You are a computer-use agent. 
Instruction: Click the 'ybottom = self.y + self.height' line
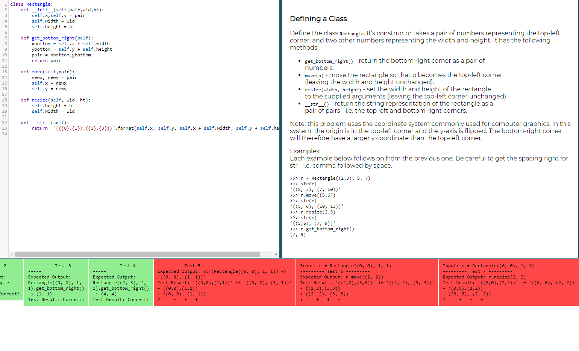click(72, 49)
